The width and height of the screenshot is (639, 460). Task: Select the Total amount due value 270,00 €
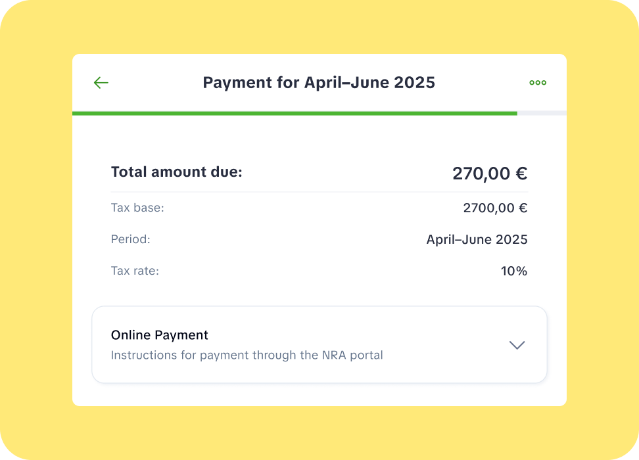pos(490,173)
